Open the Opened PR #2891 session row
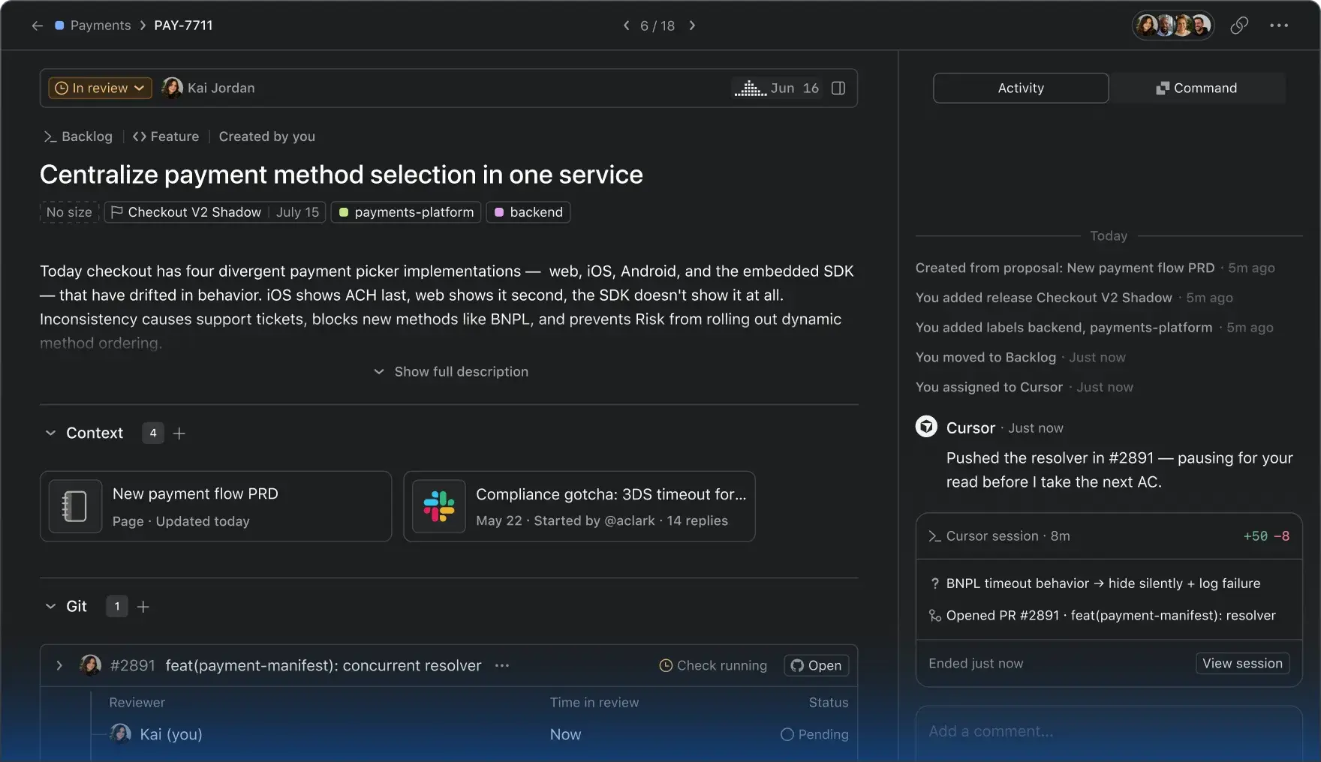Viewport: 1321px width, 762px height. [1109, 616]
